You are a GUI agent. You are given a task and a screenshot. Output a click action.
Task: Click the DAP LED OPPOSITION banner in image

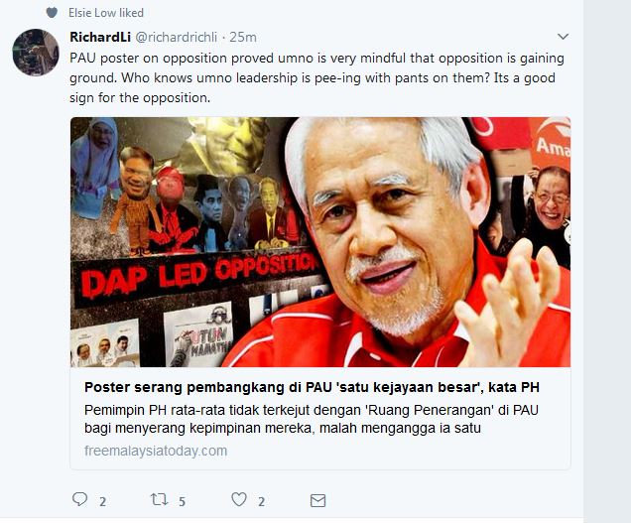click(197, 275)
